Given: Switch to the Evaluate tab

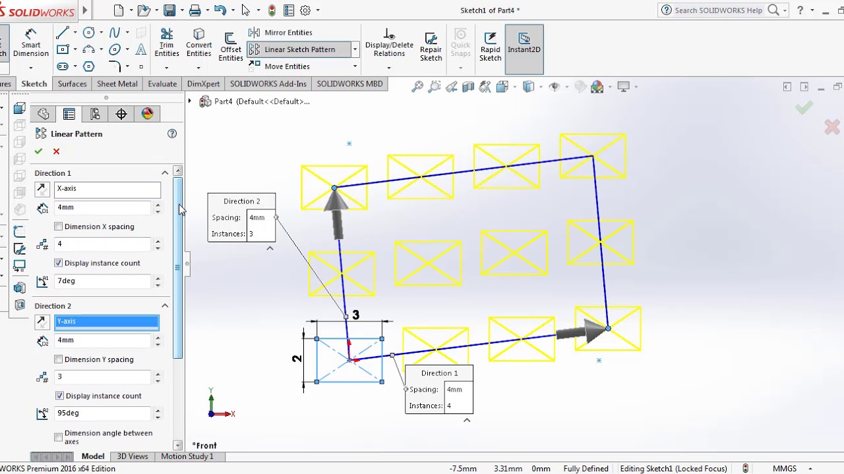Looking at the screenshot, I should pyautogui.click(x=162, y=84).
